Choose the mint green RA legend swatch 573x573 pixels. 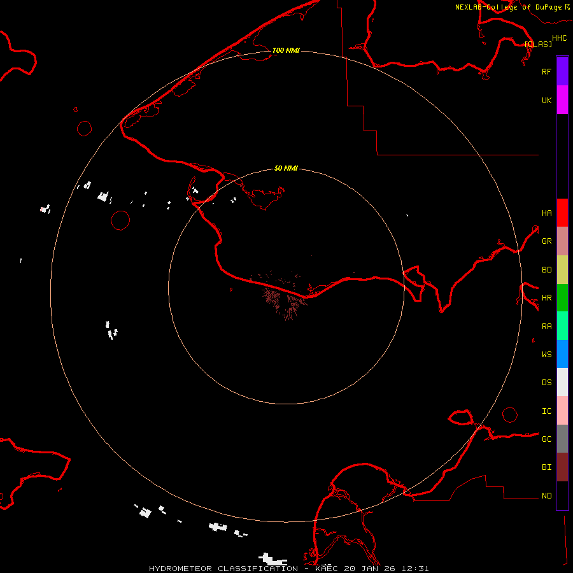(562, 326)
